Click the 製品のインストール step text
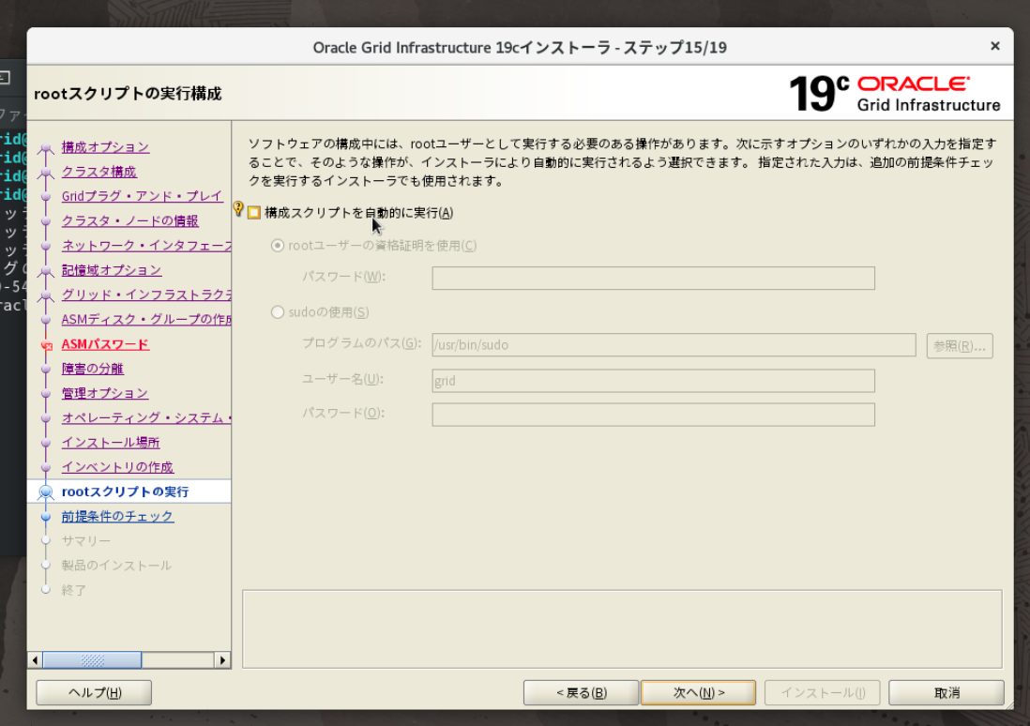1030x726 pixels. coord(116,566)
